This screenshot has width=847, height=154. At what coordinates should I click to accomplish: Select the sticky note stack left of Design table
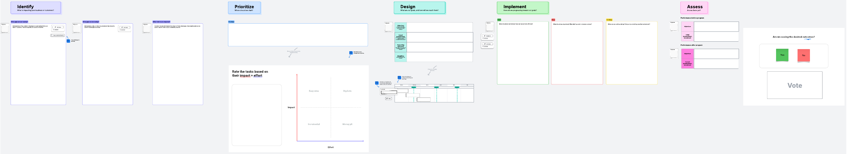coord(388,28)
